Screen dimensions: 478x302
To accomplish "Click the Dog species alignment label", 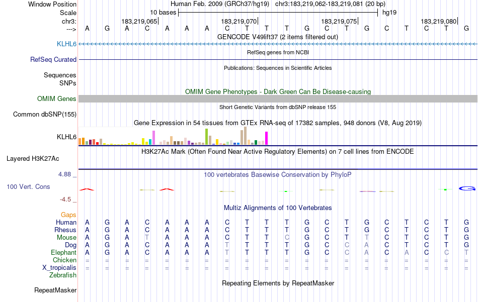I will pos(70,245).
